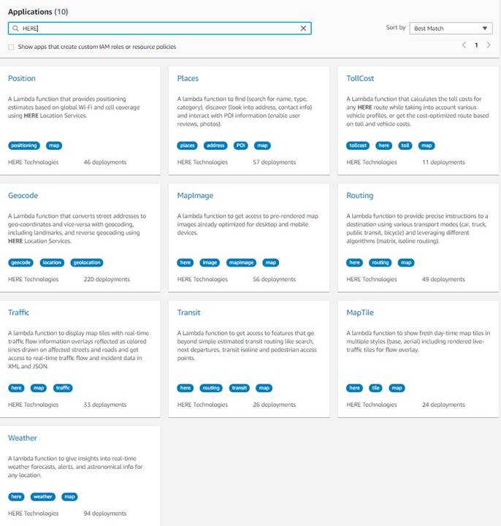Click the here tag on TollCost card
This screenshot has width=501, height=526.
(383, 145)
